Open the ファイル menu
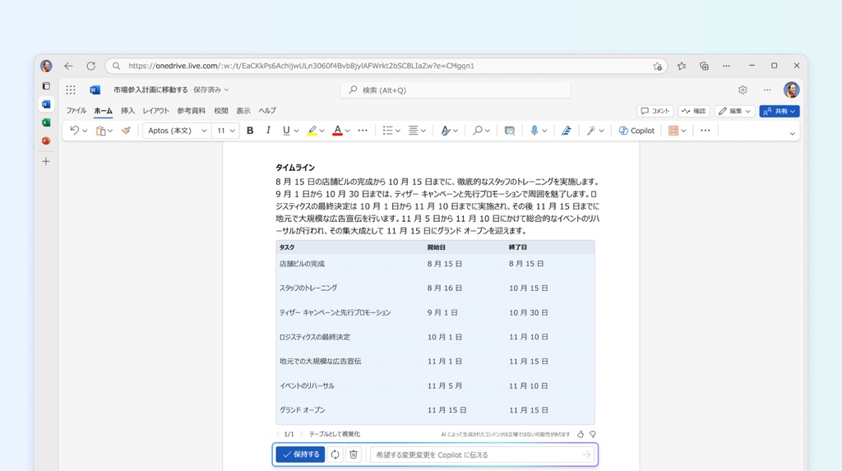This screenshot has width=842, height=471. click(x=76, y=111)
